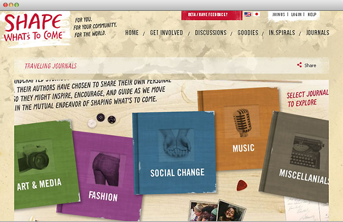The height and width of the screenshot is (222, 343).
Task: Open the Goodies section
Action: pos(248,33)
